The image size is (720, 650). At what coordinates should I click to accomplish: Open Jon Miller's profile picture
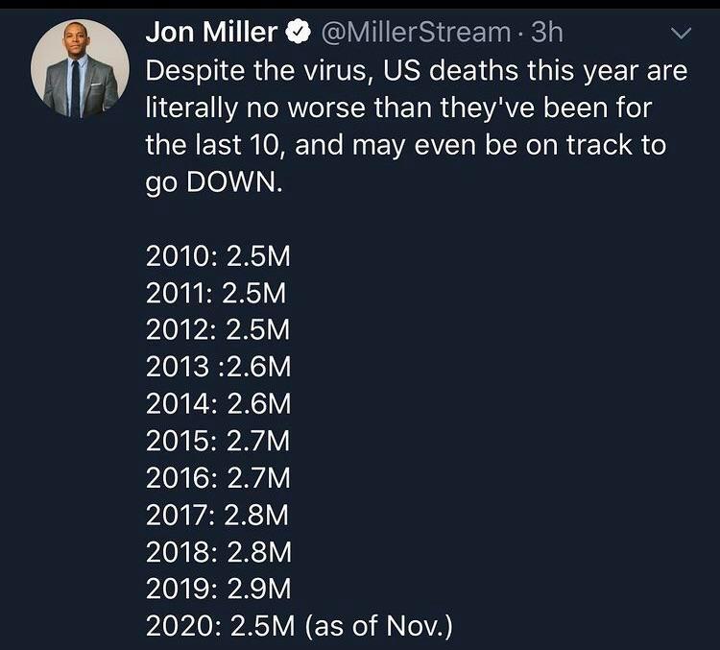(80, 68)
